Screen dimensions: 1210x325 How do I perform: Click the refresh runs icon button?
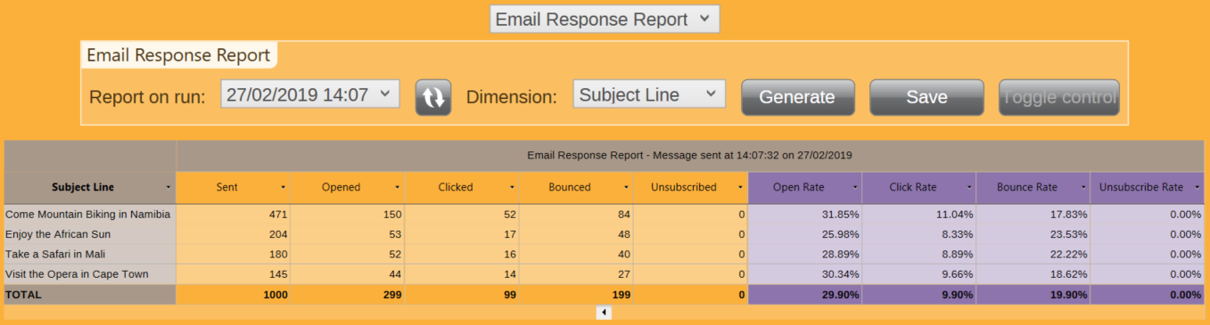tap(433, 97)
